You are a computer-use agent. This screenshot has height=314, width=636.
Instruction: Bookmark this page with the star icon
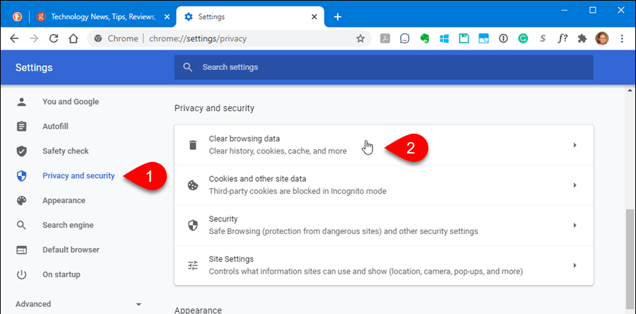(360, 38)
